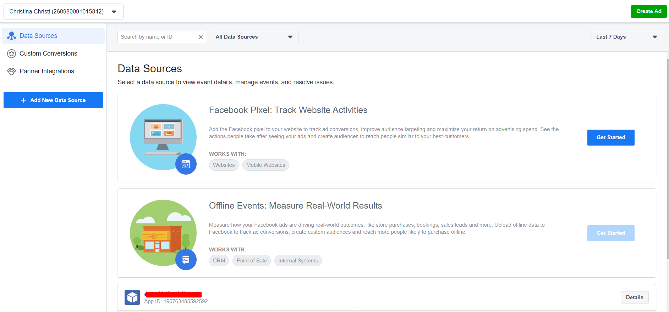Image resolution: width=669 pixels, height=312 pixels.
Task: Click the CRM tag
Action: pyautogui.click(x=219, y=261)
